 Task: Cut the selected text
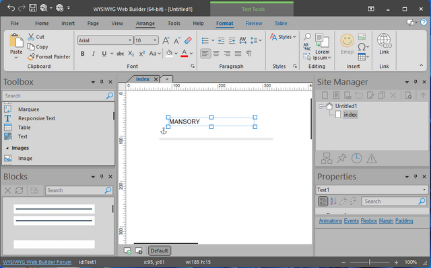click(36, 37)
